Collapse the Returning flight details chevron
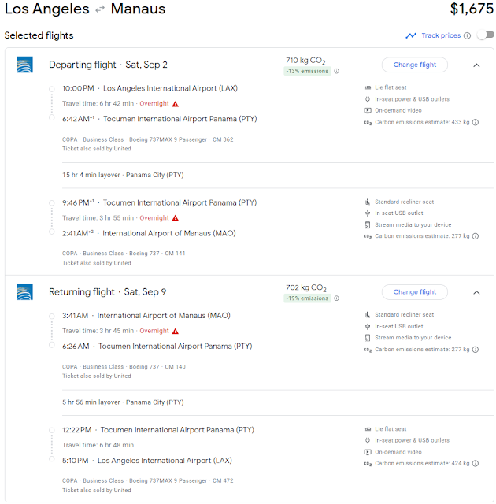This screenshot has width=496, height=504. tap(476, 292)
